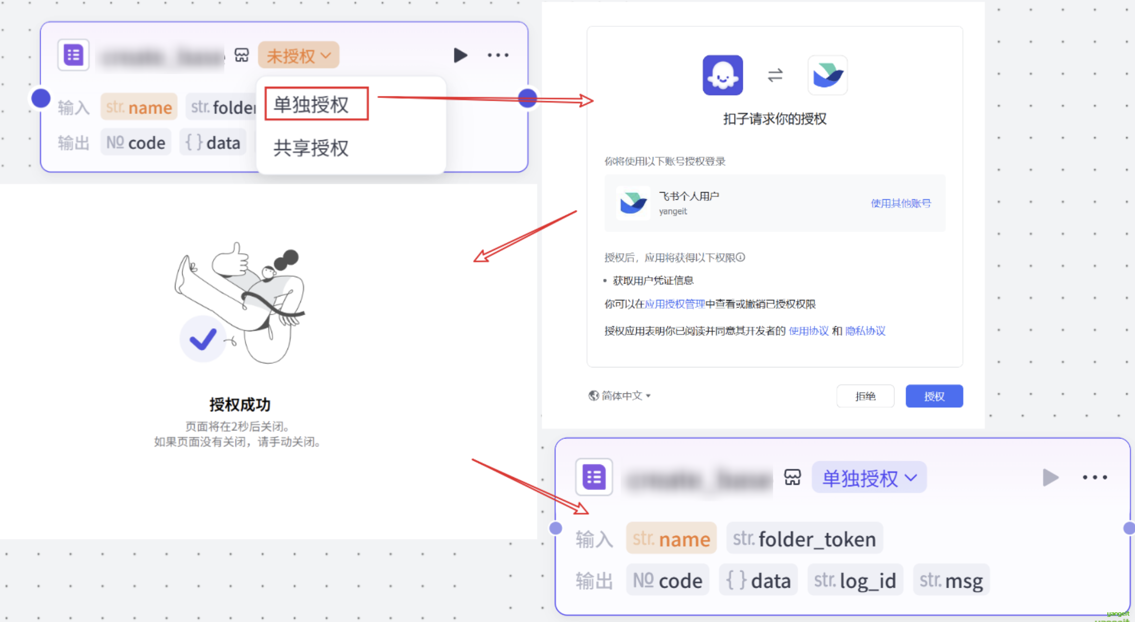Open the 隐私协议 link
1135x622 pixels.
click(865, 331)
